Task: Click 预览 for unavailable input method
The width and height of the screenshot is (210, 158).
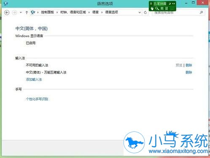Action: (179, 65)
